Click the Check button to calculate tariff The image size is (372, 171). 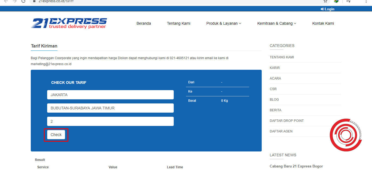coord(56,134)
